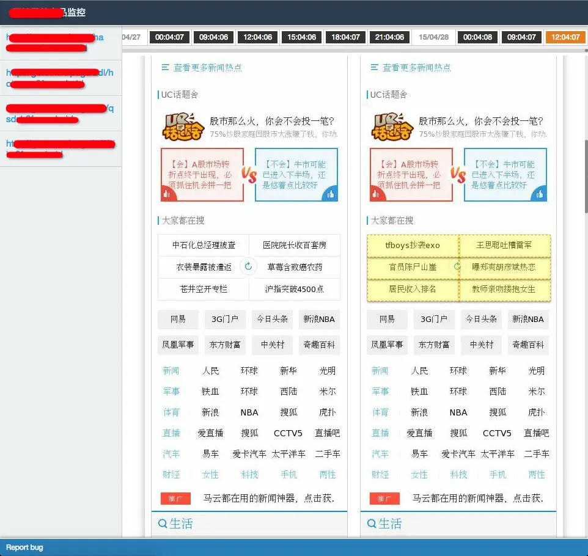Click 太平洋车 link in right page
588x556 pixels.
(498, 454)
